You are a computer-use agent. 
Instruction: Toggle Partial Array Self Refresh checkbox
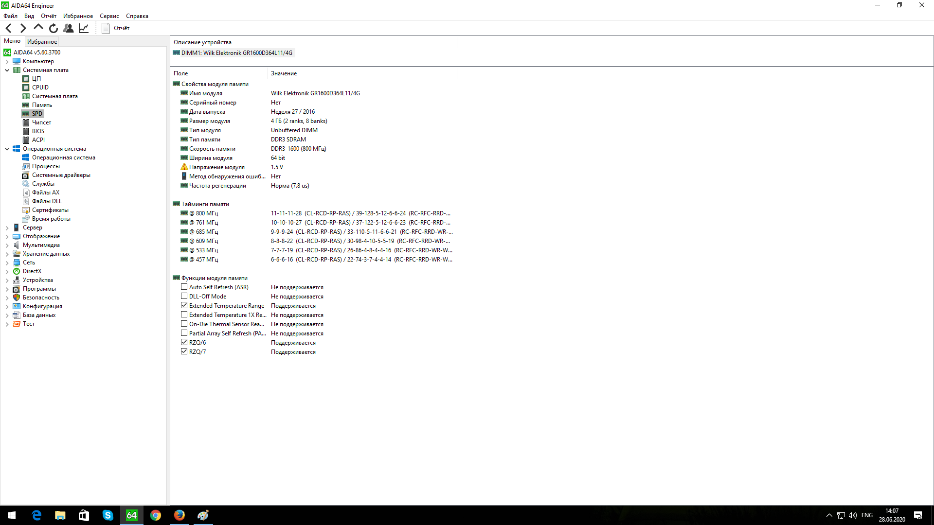click(184, 333)
